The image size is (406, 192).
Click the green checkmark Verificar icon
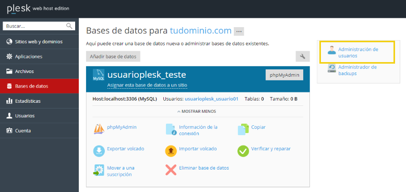click(243, 151)
